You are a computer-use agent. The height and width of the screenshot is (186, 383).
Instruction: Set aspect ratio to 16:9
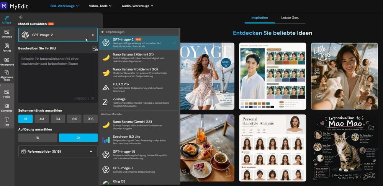tap(74, 119)
